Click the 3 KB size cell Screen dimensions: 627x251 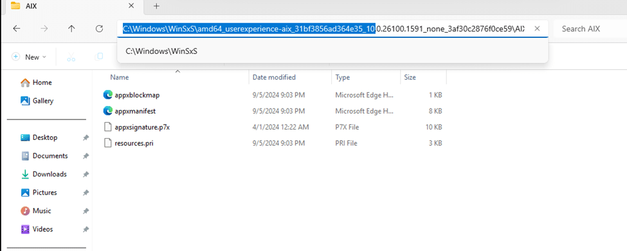(435, 143)
